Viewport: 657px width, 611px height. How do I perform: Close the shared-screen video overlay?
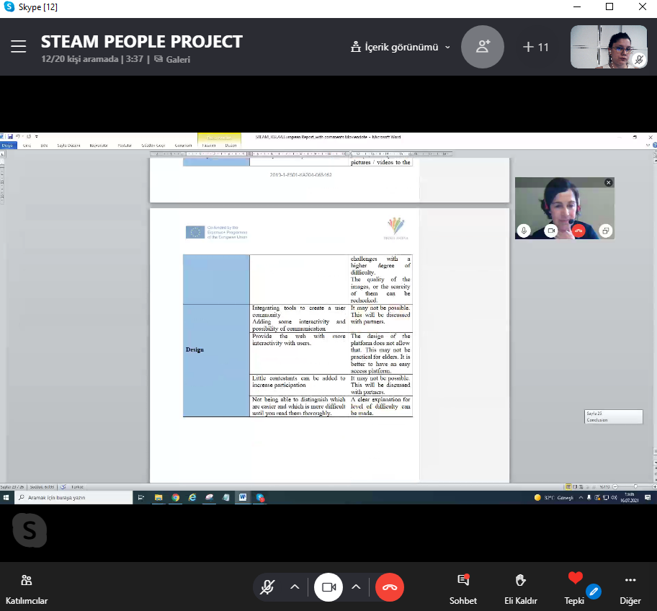tap(609, 183)
